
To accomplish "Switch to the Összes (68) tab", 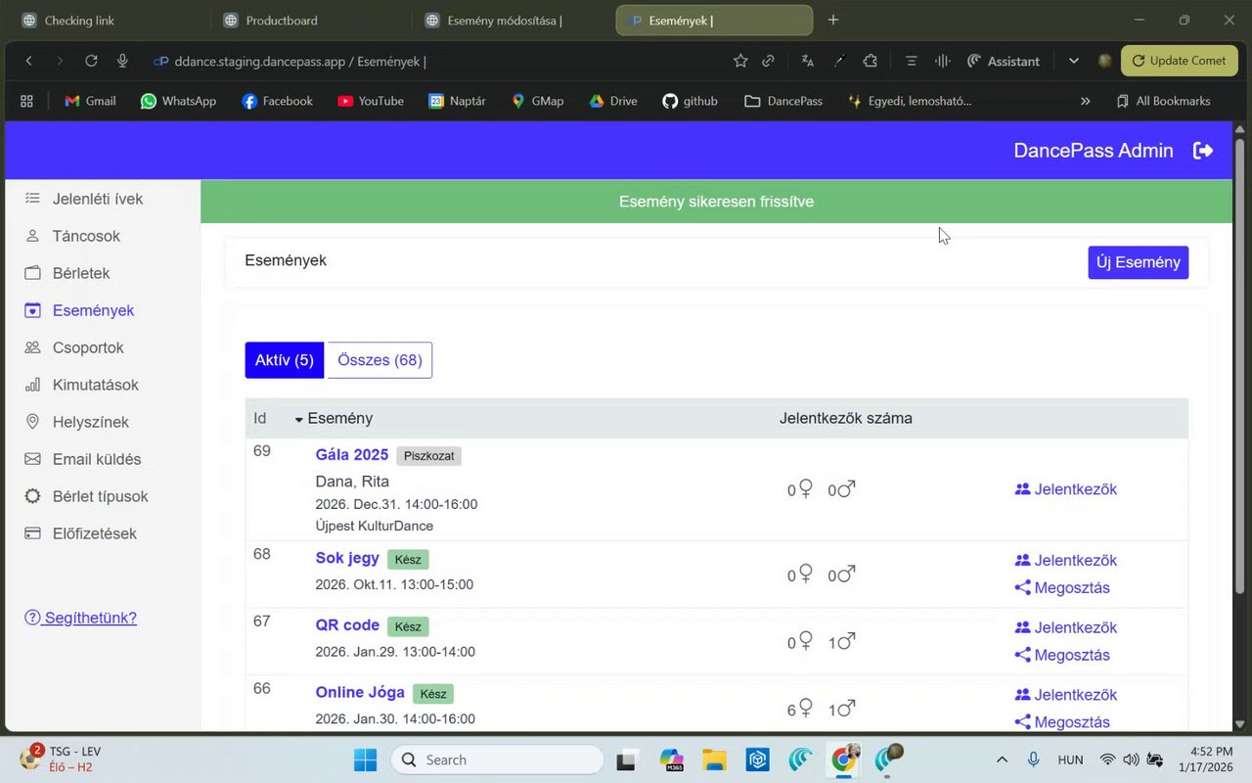I will tap(380, 360).
